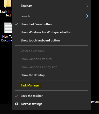Open the Toolbars menu entry

click(x=51, y=6)
